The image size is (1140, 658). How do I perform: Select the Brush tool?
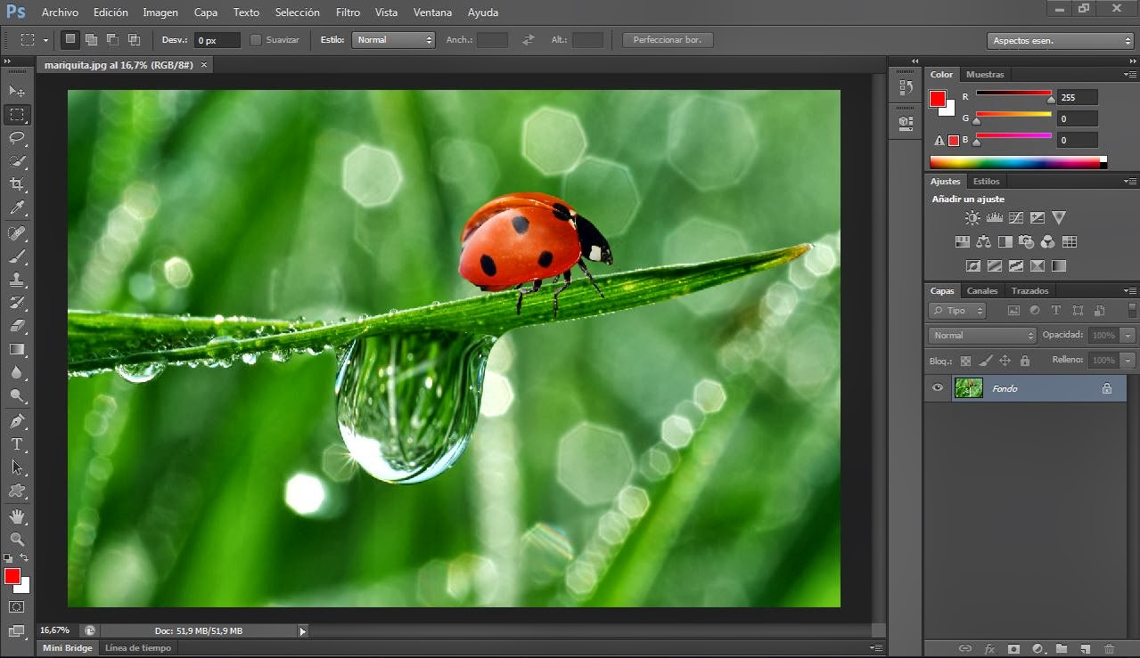point(17,256)
